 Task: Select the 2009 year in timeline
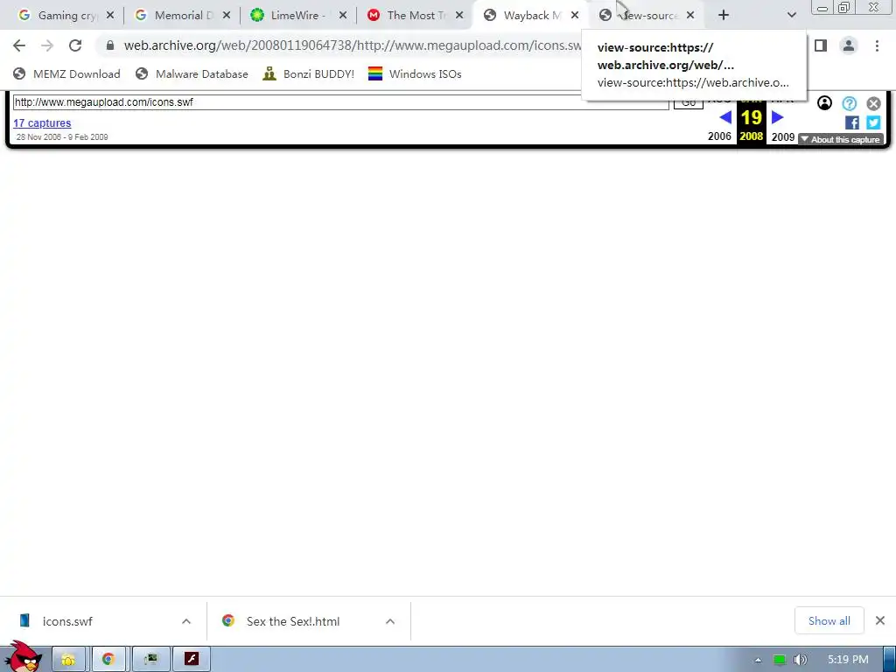(x=783, y=137)
